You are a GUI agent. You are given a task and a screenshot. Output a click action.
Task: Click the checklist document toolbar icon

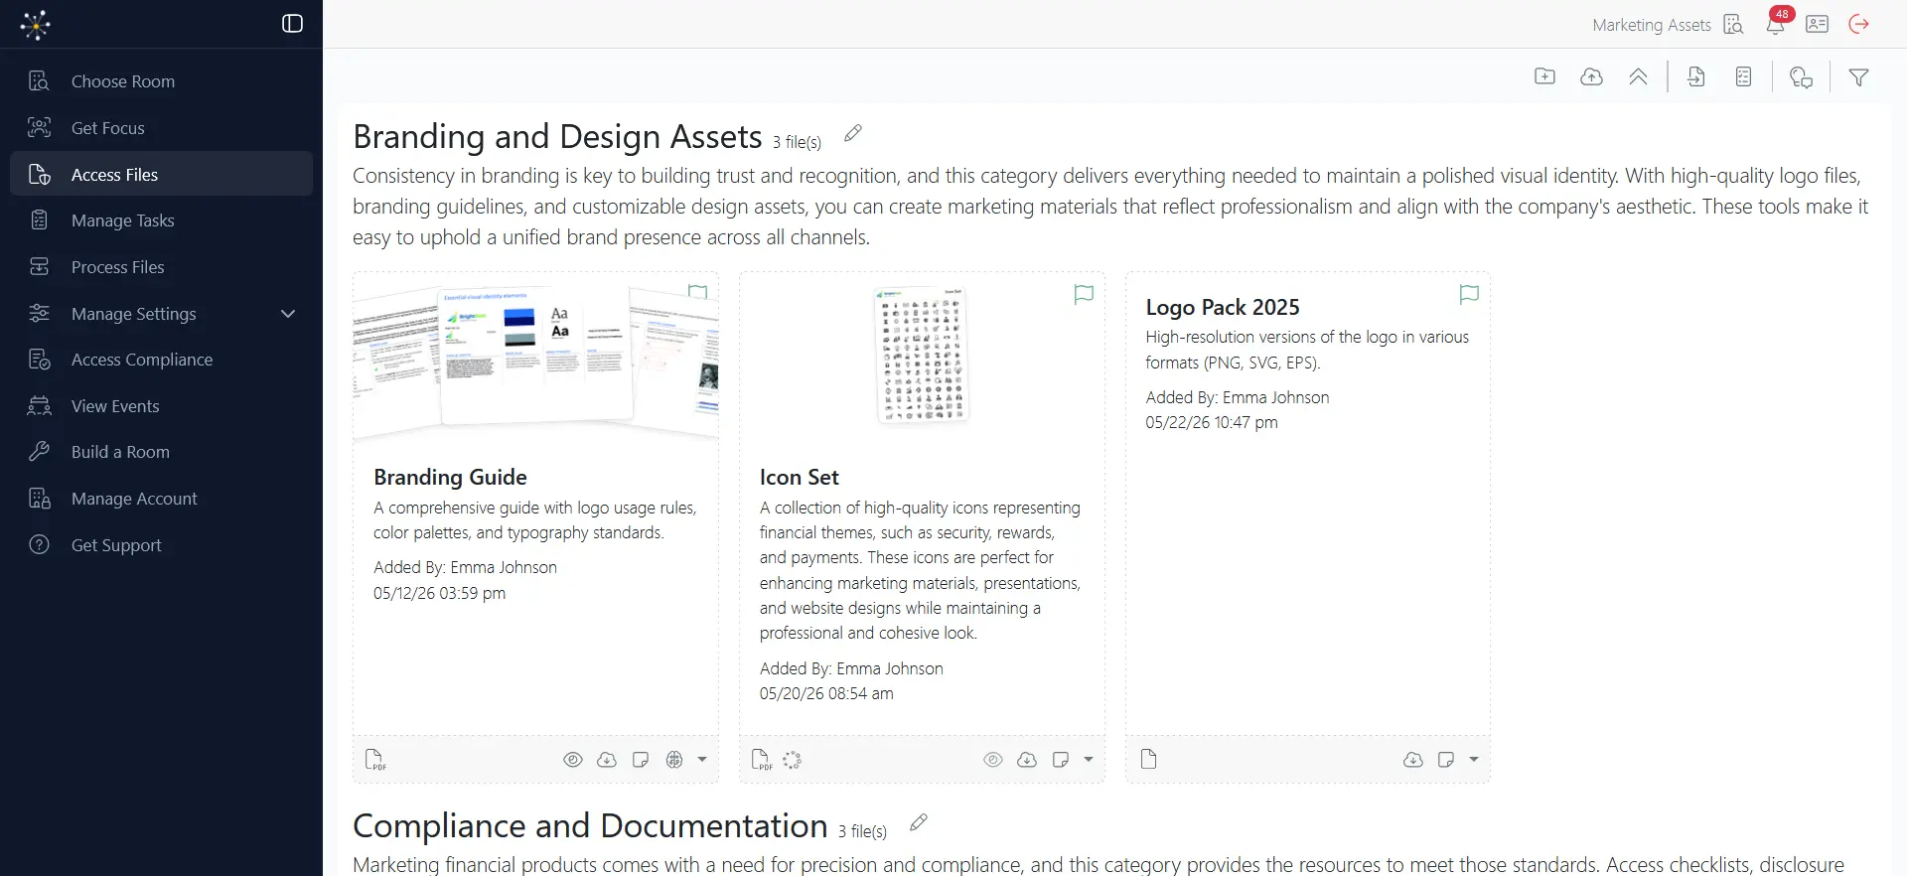pyautogui.click(x=1743, y=76)
